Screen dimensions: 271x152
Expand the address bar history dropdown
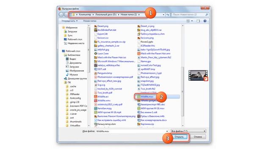[x=163, y=15]
